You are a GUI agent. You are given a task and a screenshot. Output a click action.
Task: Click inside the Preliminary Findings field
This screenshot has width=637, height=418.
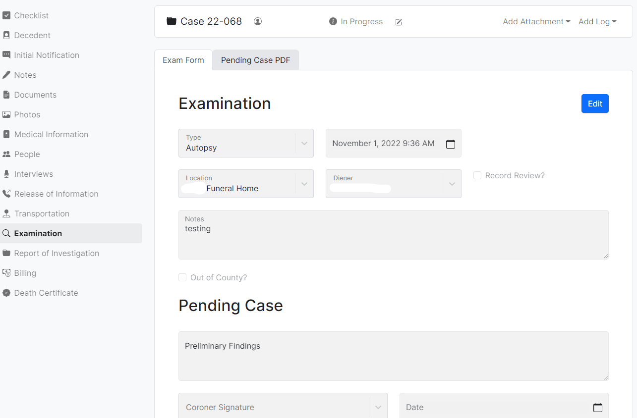point(393,356)
